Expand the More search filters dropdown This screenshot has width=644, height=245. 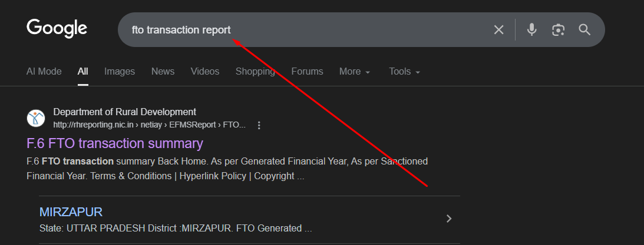point(355,72)
